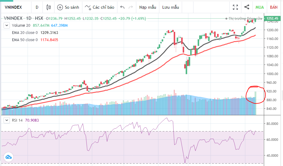Viewport: 283px width, 166px height.
Task: Collapse the Volume indicator legend
Action: 7,26
